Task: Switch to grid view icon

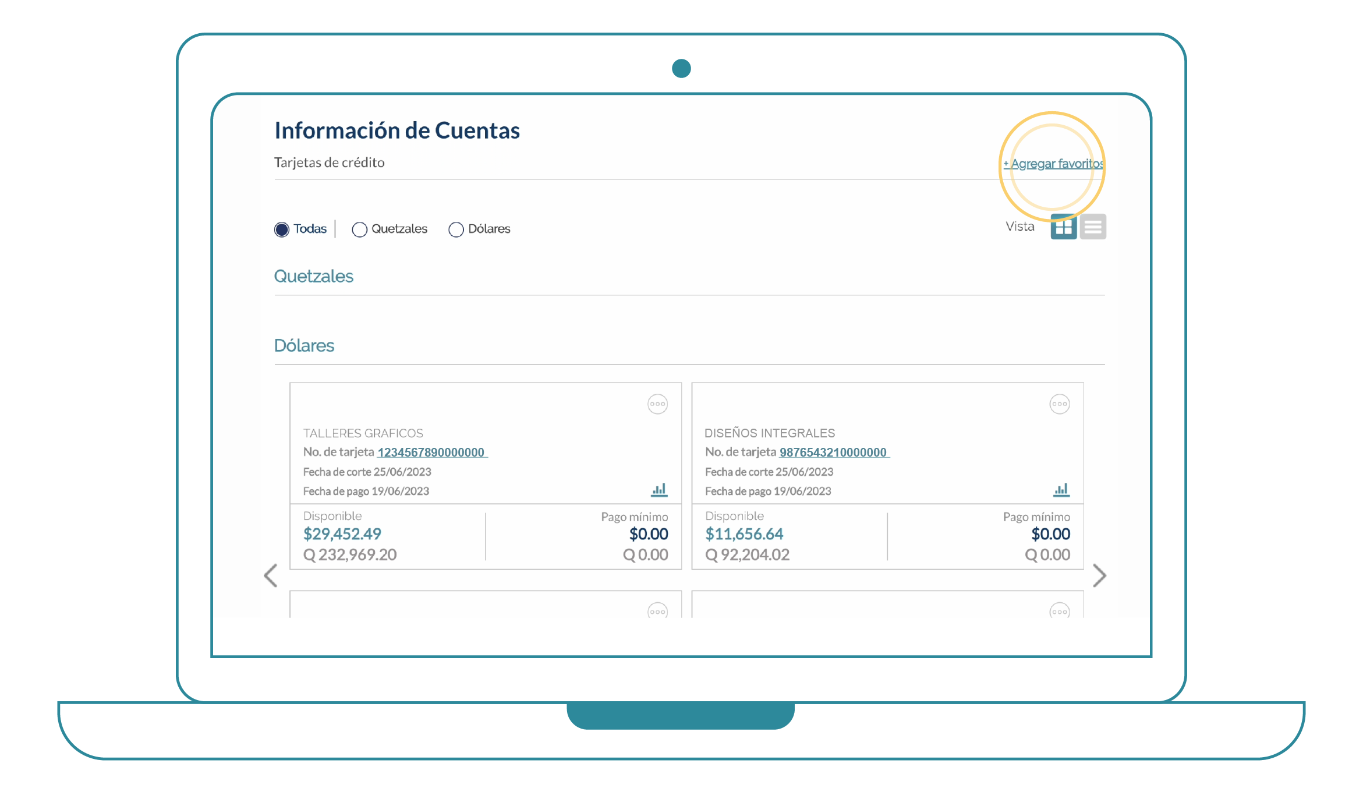Action: point(1063,227)
